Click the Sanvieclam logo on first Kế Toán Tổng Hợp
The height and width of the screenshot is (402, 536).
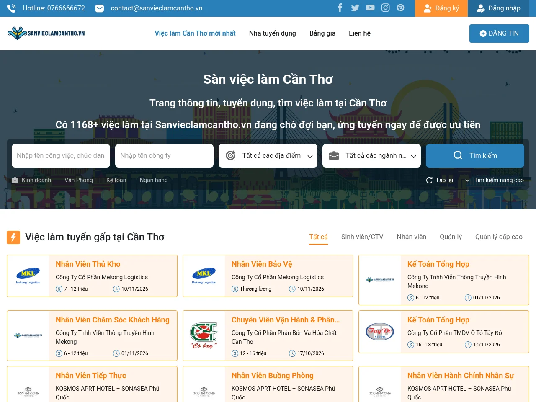point(380,280)
